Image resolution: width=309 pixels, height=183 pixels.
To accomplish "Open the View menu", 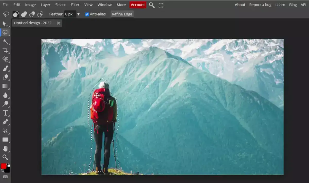I will (88, 5).
